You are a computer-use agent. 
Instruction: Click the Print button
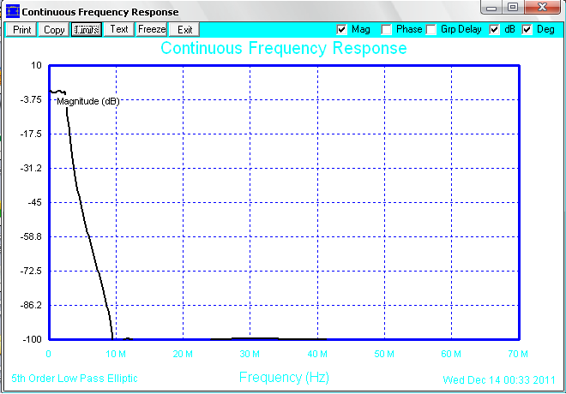pos(21,30)
